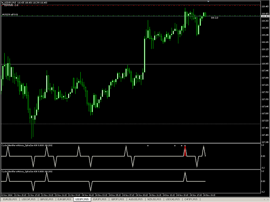Switch to the GBPJPY,M15 chart tab
This screenshot has height=202, width=270.
tap(118, 199)
